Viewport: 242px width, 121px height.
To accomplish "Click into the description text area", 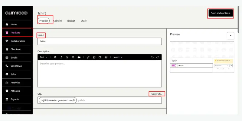I will tap(100, 74).
